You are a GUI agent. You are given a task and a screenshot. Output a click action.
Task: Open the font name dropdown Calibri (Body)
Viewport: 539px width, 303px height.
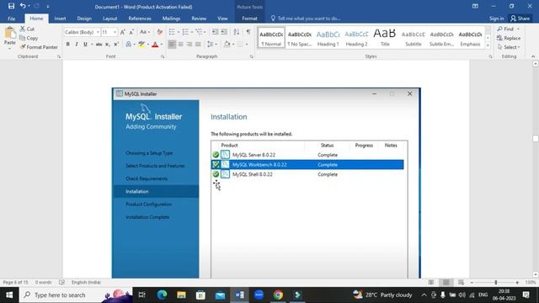tap(98, 32)
